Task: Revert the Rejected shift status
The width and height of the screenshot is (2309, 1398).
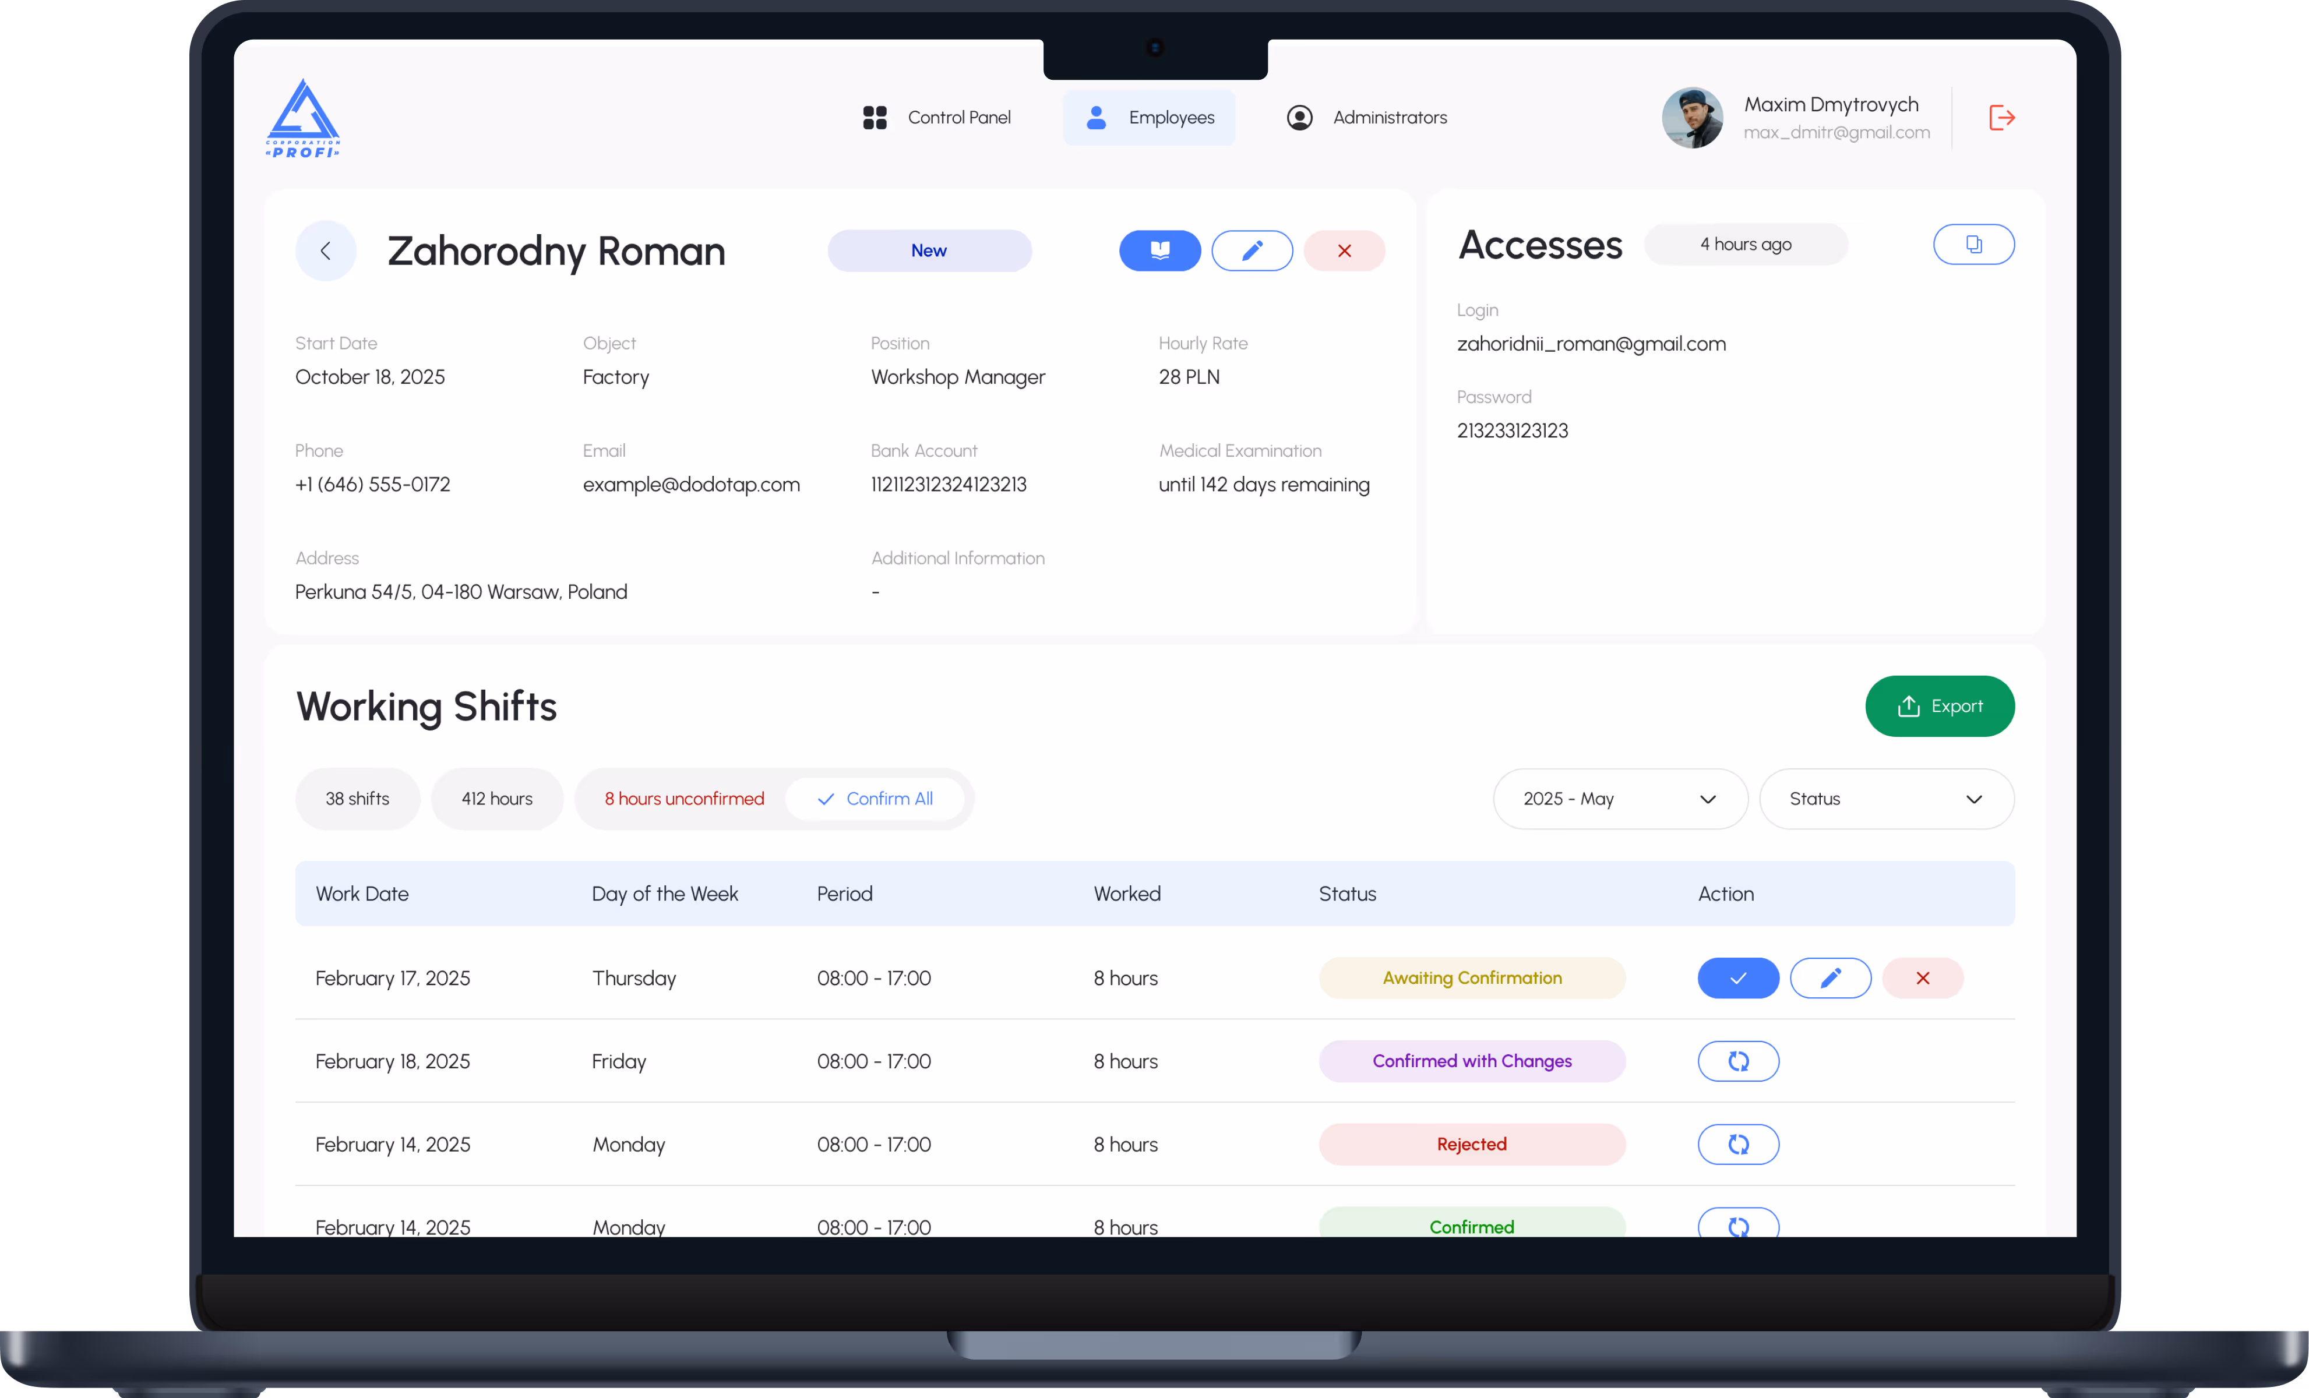Action: pyautogui.click(x=1737, y=1144)
